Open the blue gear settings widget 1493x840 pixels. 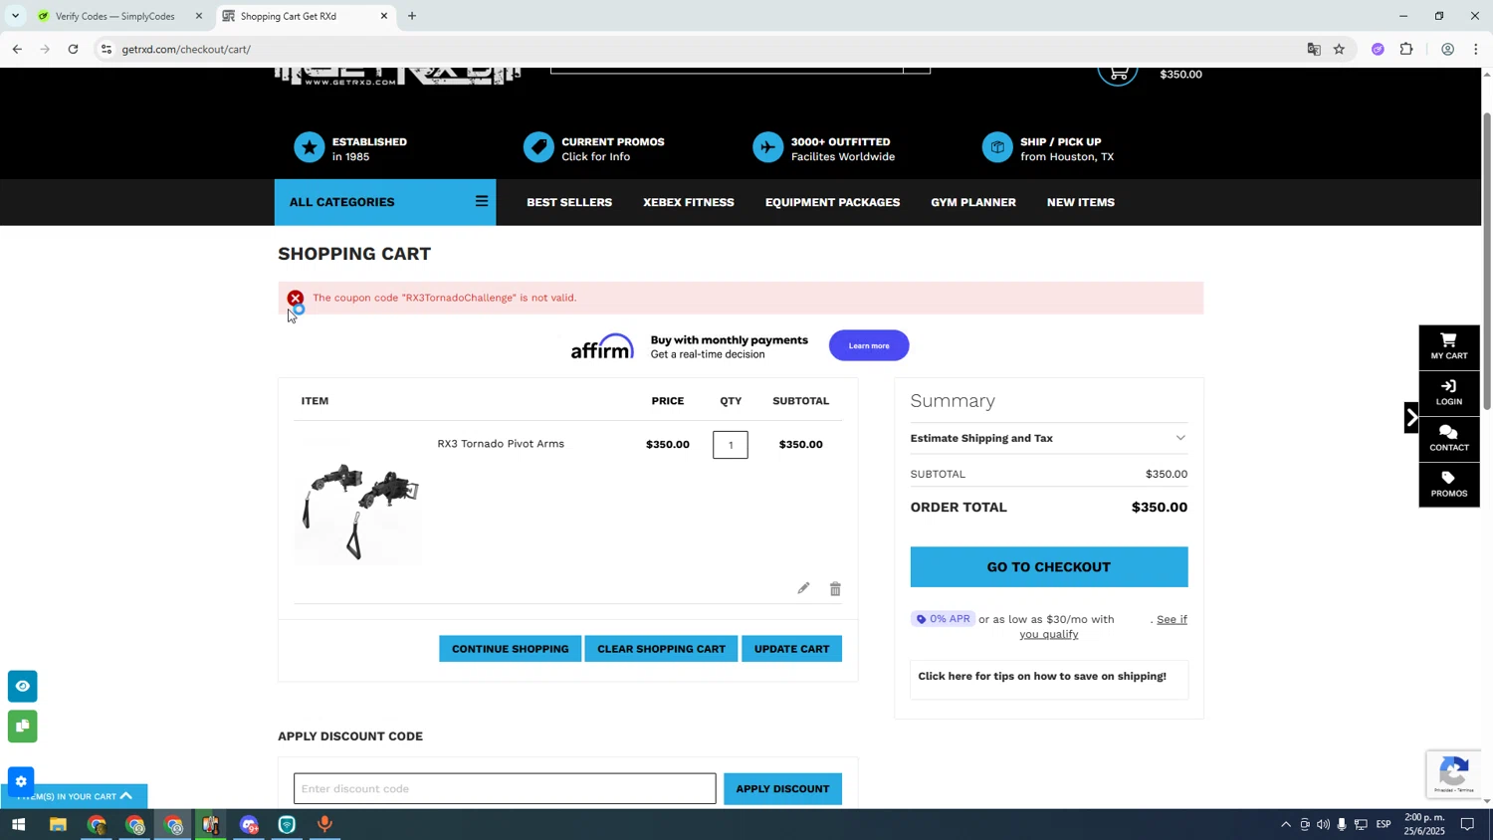tap(21, 781)
